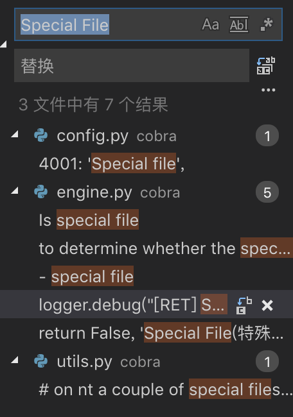Viewport: 293px width, 417px height.
Task: Focus the 替换 replace input field
Action: pyautogui.click(x=132, y=65)
